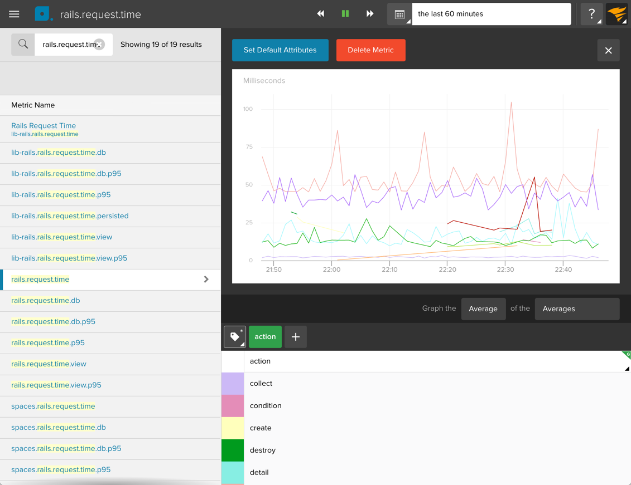Expand the rails.request.time row chevron
Image resolution: width=631 pixels, height=485 pixels.
point(206,280)
